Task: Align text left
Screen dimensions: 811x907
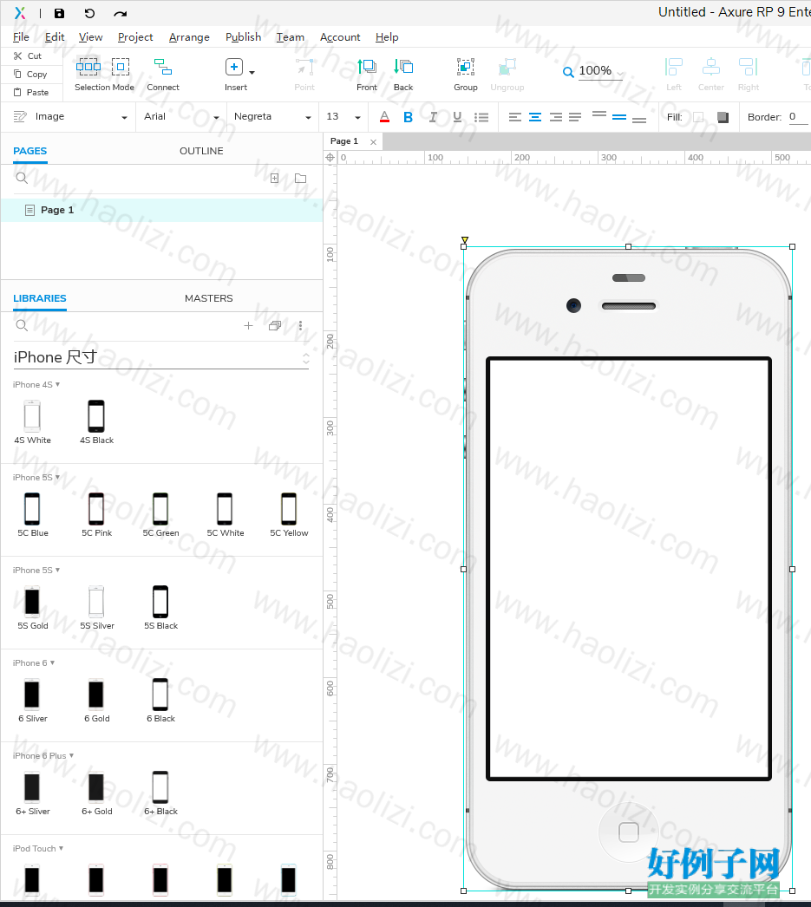Action: [x=515, y=117]
